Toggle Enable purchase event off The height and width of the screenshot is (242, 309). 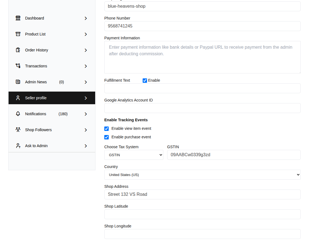(x=106, y=137)
